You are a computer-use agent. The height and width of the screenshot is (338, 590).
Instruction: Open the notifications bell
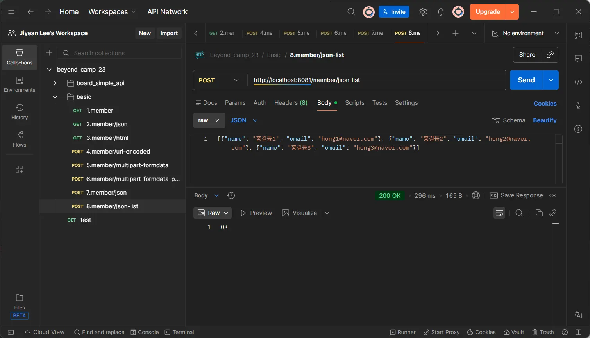[441, 12]
